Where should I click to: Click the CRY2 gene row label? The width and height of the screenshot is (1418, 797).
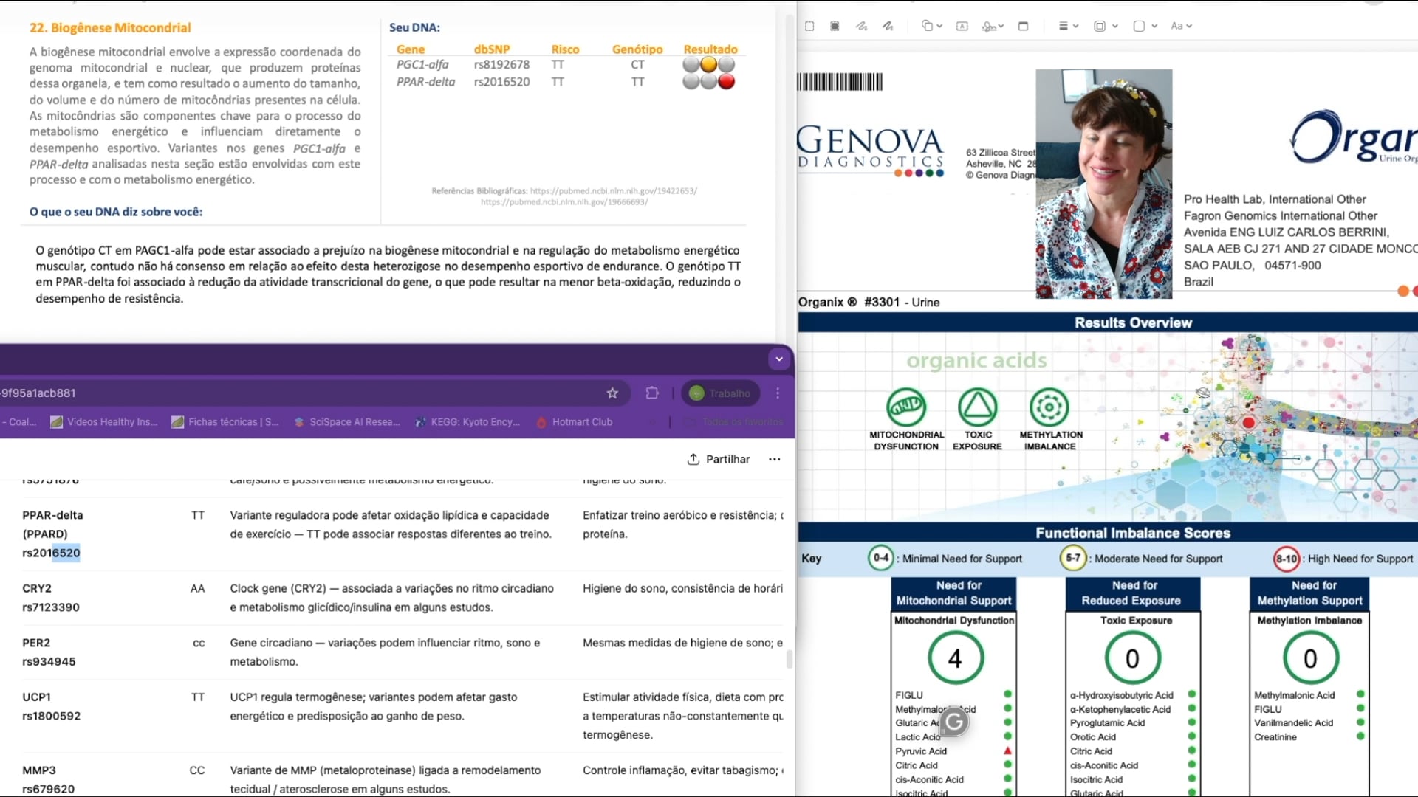pos(37,589)
